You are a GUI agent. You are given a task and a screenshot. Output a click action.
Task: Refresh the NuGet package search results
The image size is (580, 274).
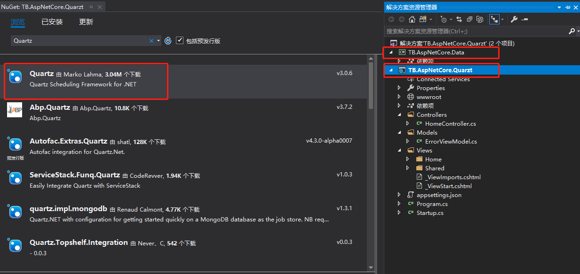click(x=168, y=41)
